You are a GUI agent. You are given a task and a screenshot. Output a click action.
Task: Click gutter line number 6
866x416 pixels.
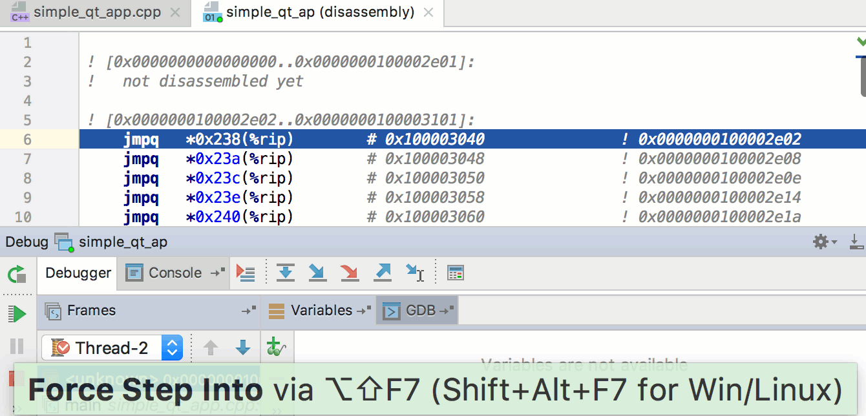(27, 139)
